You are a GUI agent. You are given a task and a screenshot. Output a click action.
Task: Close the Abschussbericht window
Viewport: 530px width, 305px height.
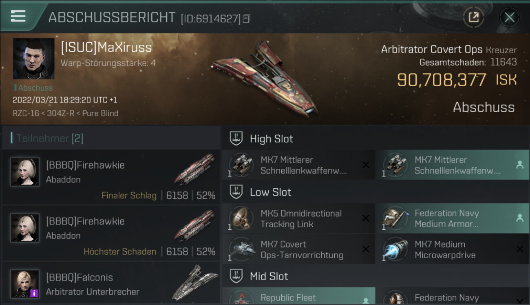point(509,17)
